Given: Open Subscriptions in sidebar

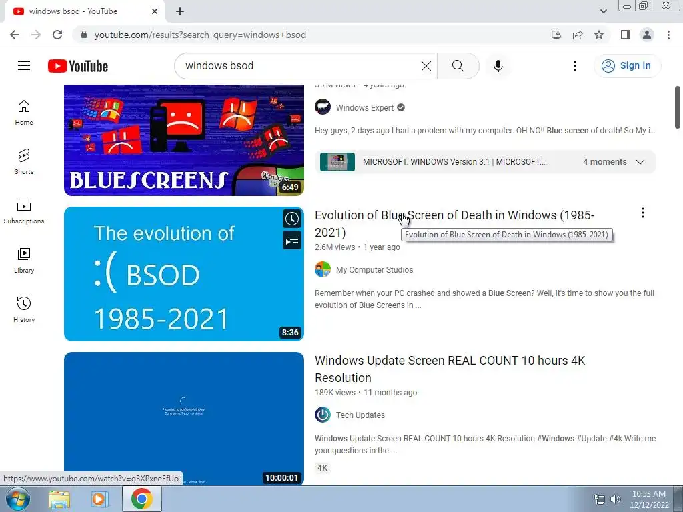Looking at the screenshot, I should 24,211.
